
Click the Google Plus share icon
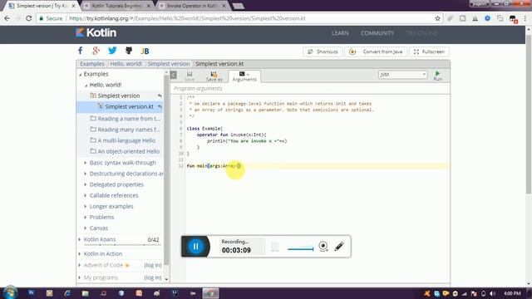click(96, 51)
